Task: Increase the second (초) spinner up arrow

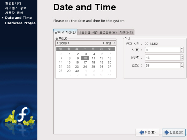Action: pos(182,64)
